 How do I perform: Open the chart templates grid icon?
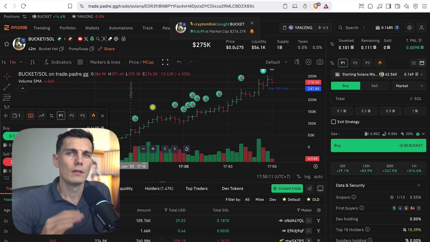(x=80, y=62)
